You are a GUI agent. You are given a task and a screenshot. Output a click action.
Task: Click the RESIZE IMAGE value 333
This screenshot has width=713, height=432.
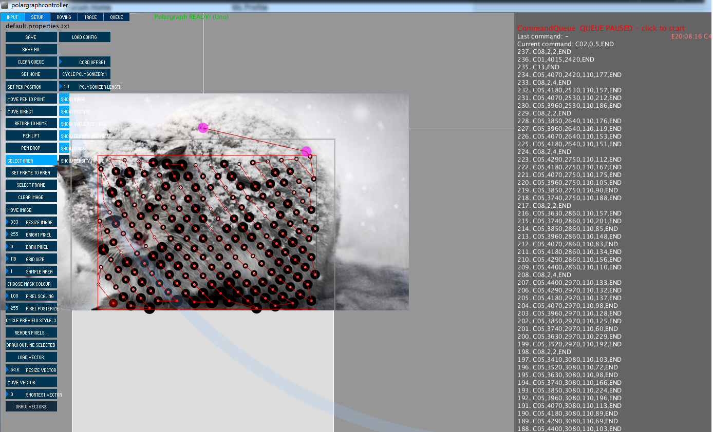point(14,222)
